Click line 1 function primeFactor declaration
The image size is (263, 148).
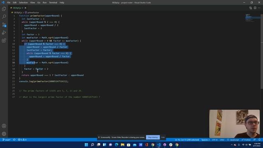tap(40, 16)
